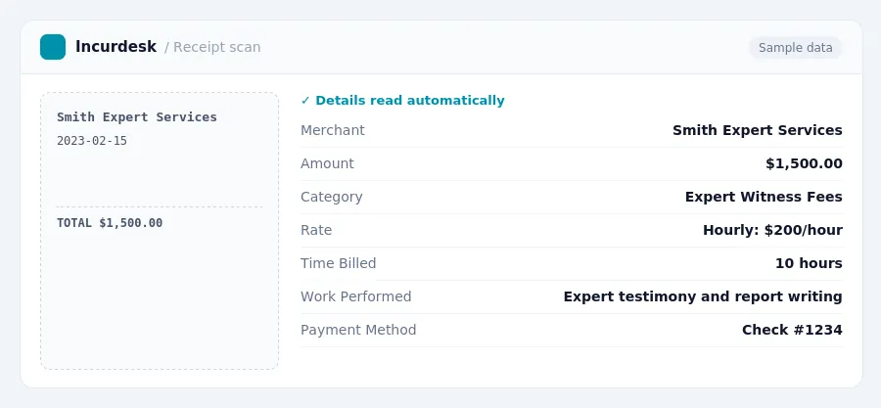Click the receipt header Smith Expert Services

(136, 117)
